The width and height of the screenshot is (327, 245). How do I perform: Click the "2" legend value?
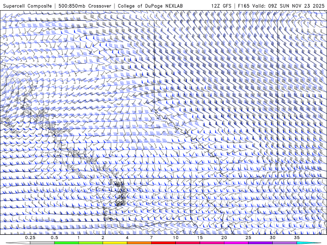pyautogui.click(x=103, y=238)
